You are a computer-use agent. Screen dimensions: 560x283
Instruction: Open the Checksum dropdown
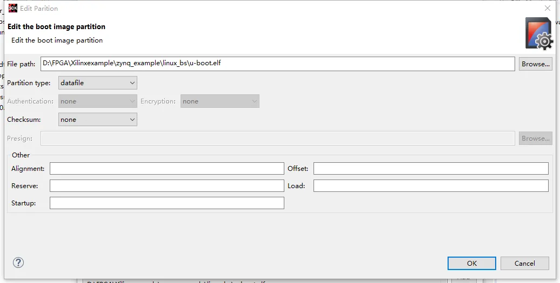click(97, 120)
